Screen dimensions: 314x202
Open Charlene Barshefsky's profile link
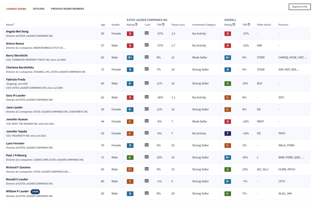coord(20,67)
